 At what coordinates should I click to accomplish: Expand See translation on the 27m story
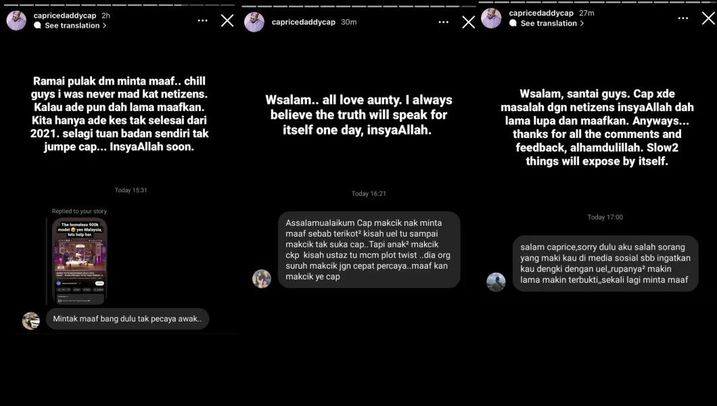click(x=552, y=23)
